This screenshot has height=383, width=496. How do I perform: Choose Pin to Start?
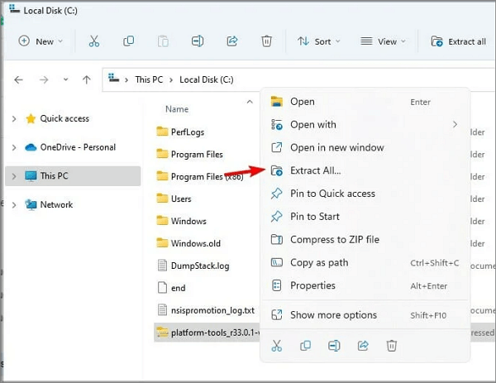[x=365, y=217]
